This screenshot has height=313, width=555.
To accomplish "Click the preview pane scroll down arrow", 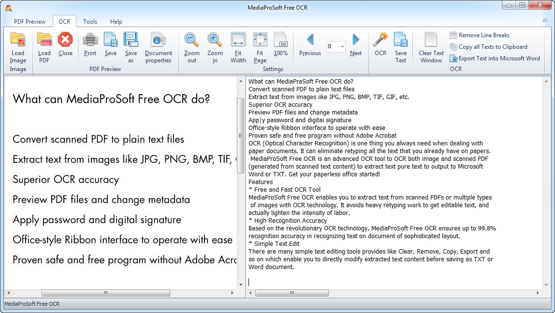I will [241, 285].
